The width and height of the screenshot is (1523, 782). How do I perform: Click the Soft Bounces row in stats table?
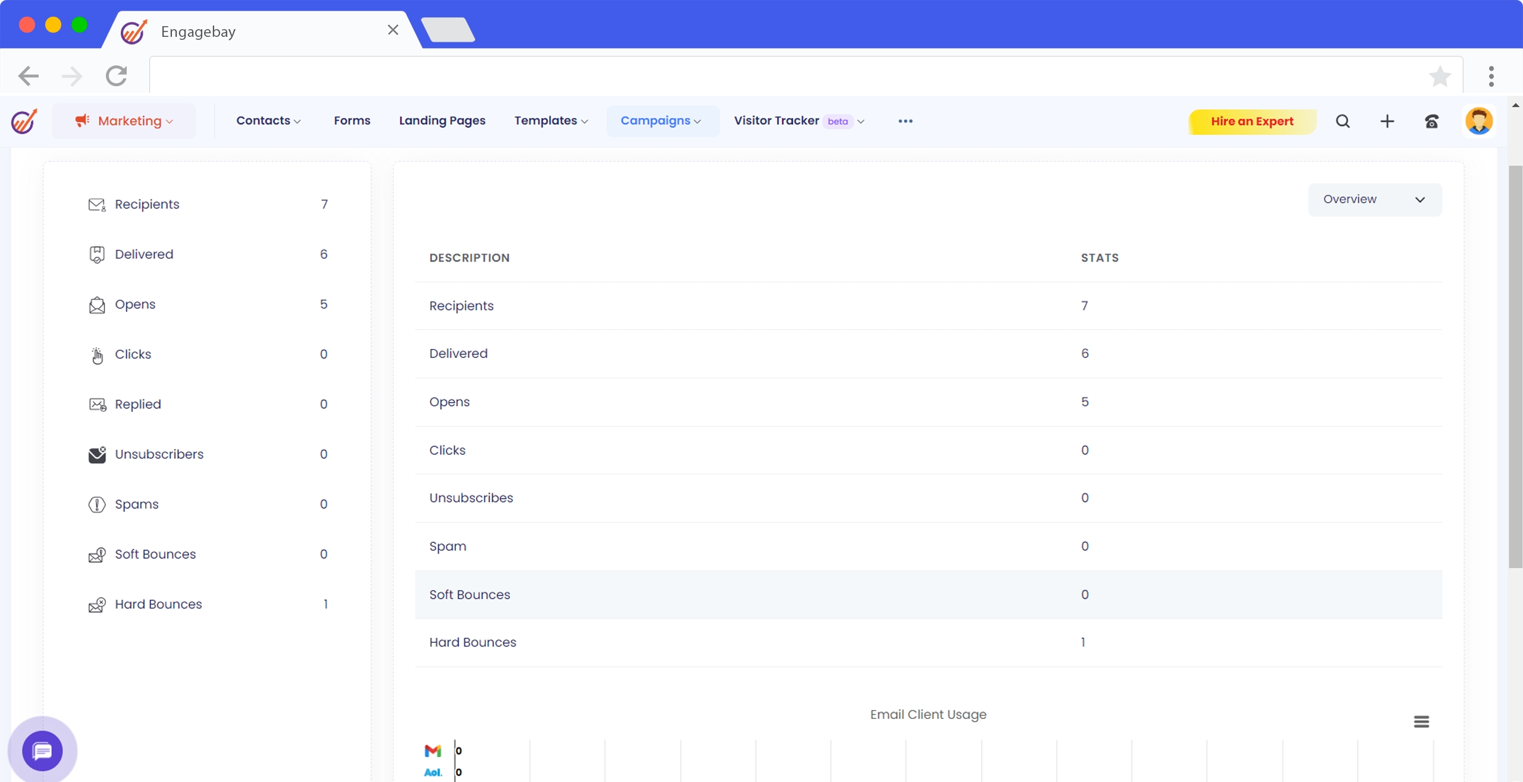coord(928,595)
